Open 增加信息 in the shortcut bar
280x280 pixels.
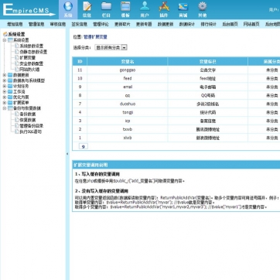point(15,24)
